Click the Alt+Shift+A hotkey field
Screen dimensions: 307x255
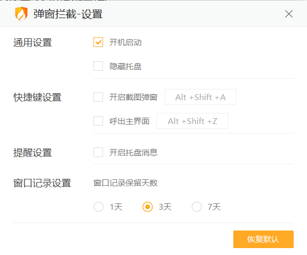(x=201, y=97)
